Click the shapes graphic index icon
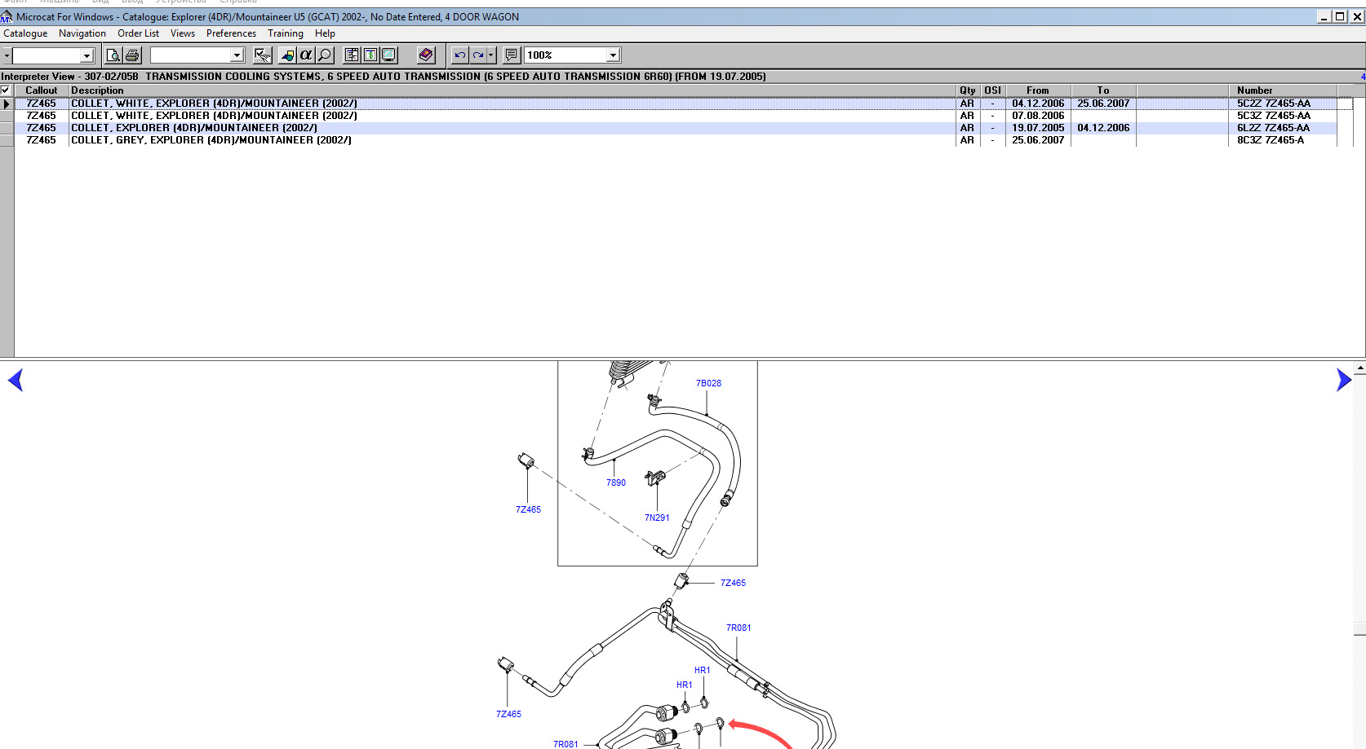The height and width of the screenshot is (749, 1366). click(287, 55)
